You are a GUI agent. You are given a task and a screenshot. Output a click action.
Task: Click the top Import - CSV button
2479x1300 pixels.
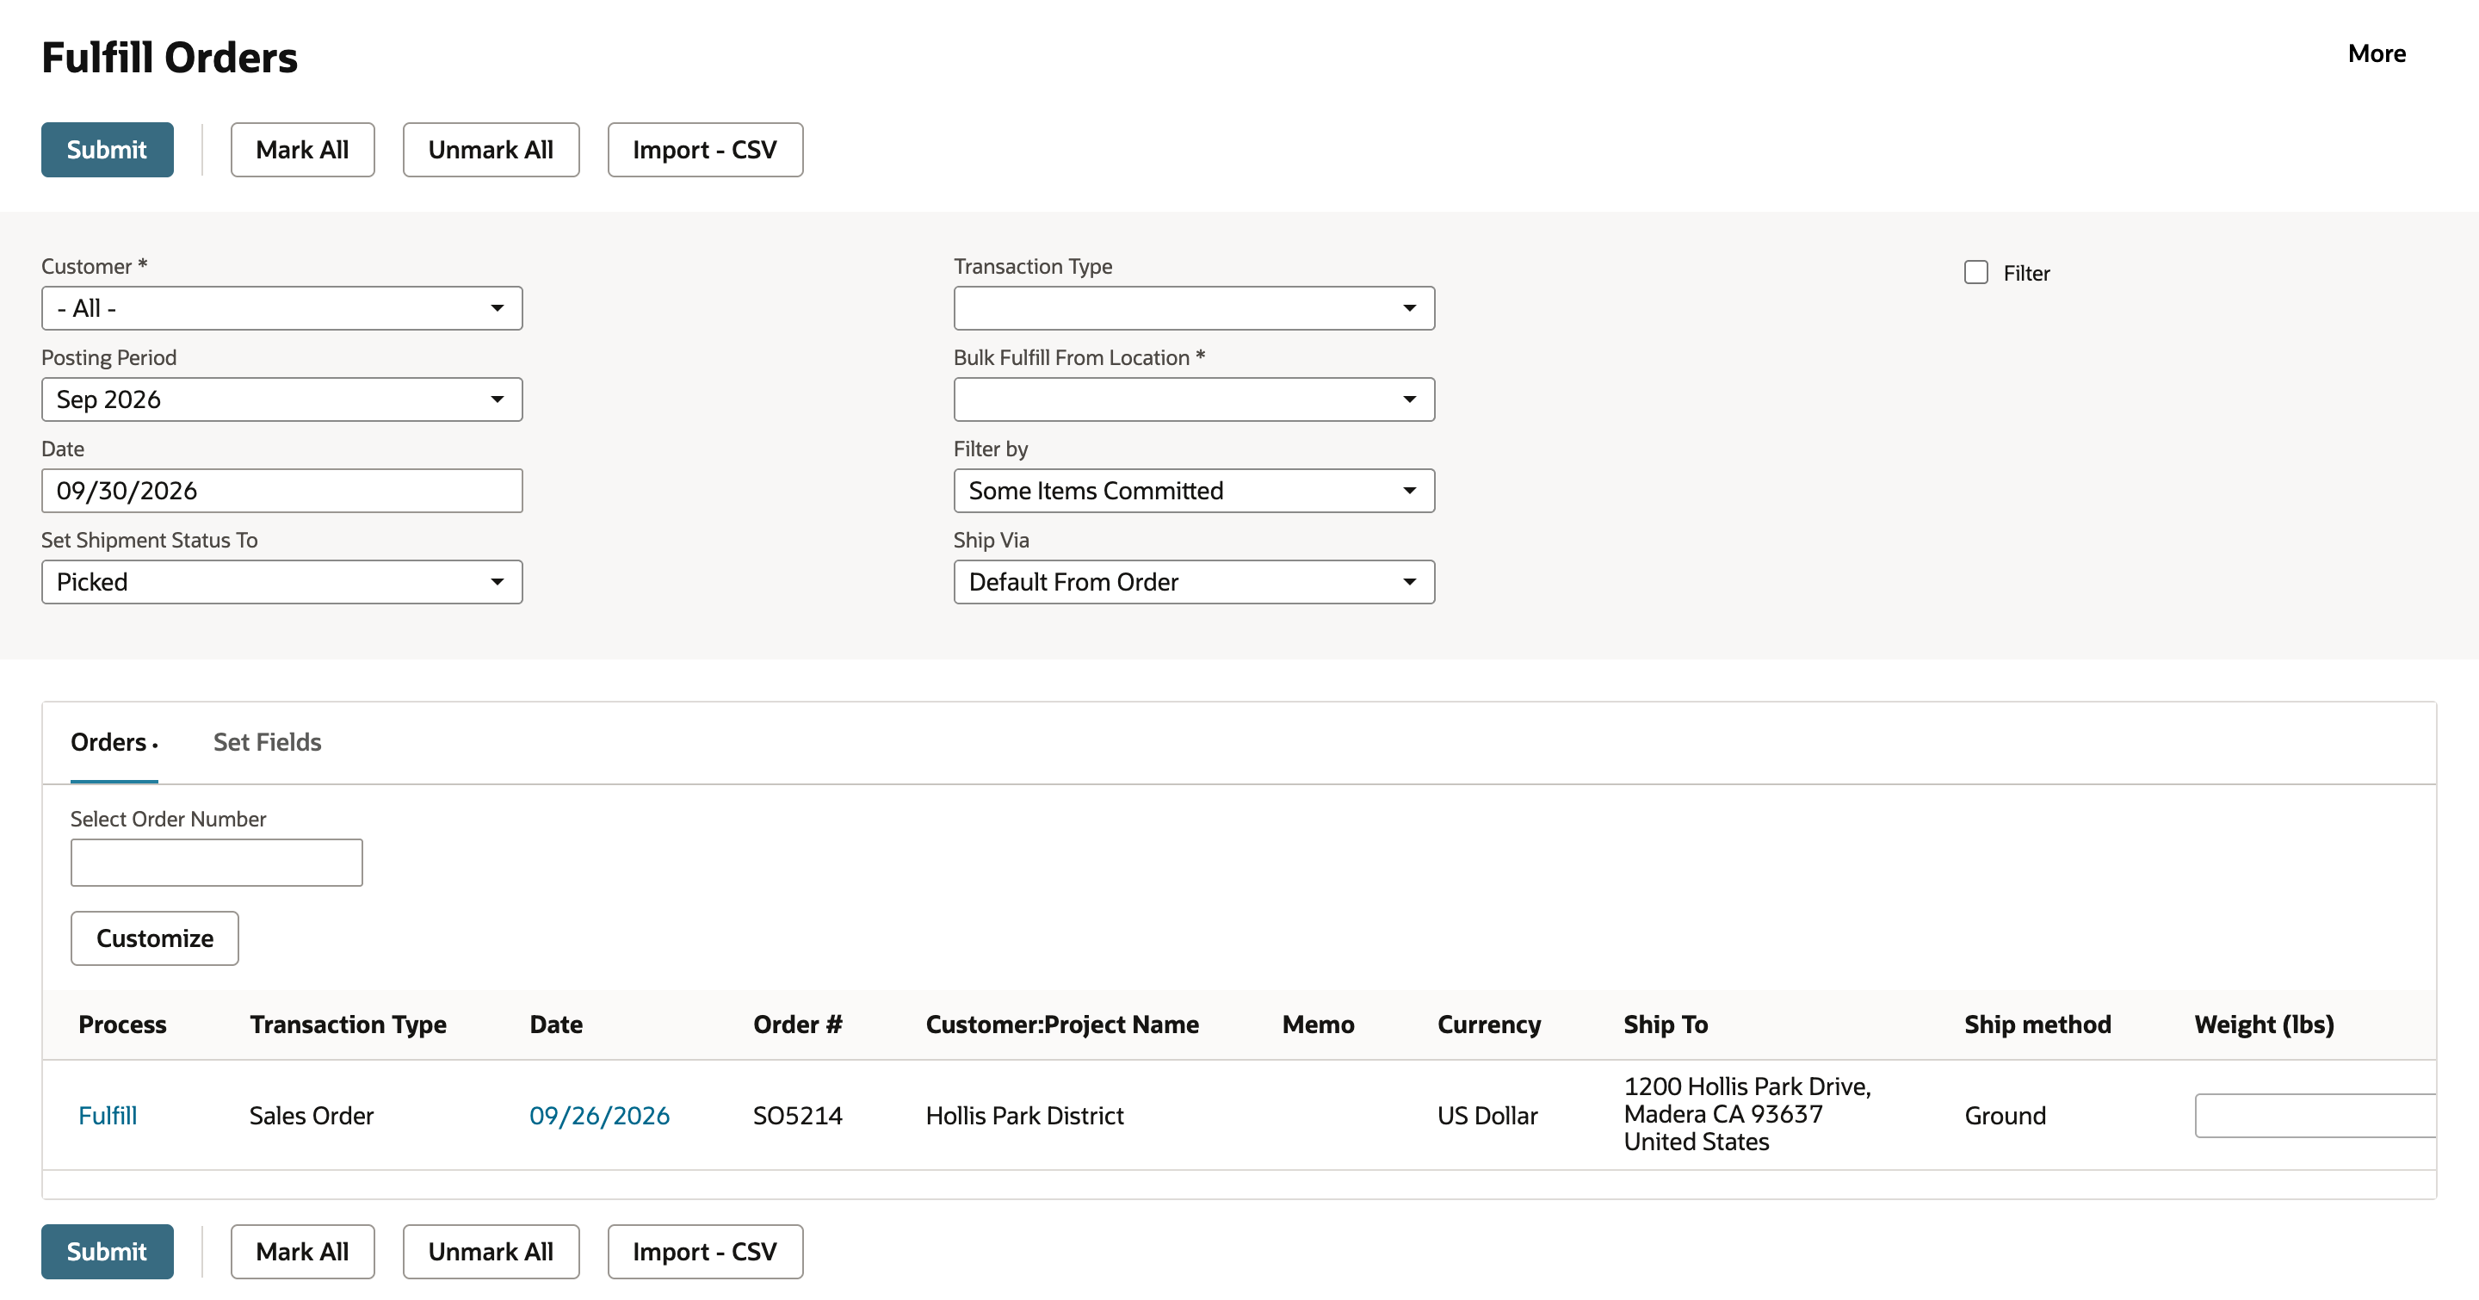(704, 149)
